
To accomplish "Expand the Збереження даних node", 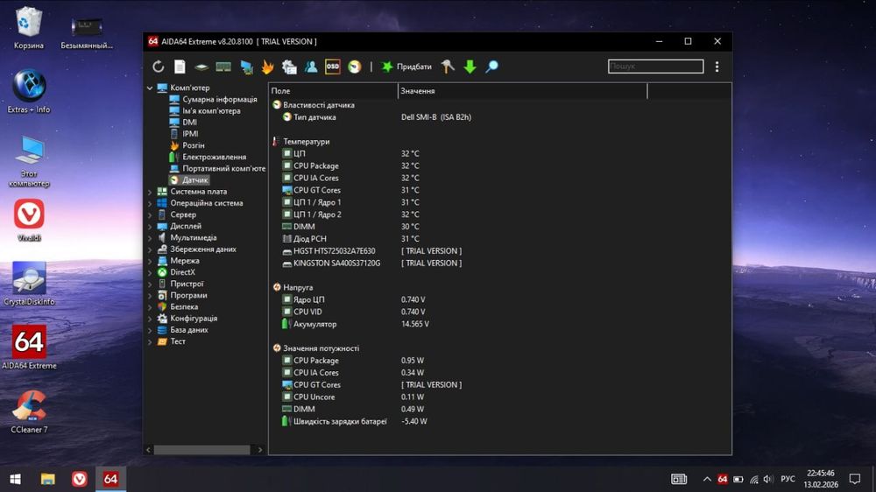I will tap(150, 250).
